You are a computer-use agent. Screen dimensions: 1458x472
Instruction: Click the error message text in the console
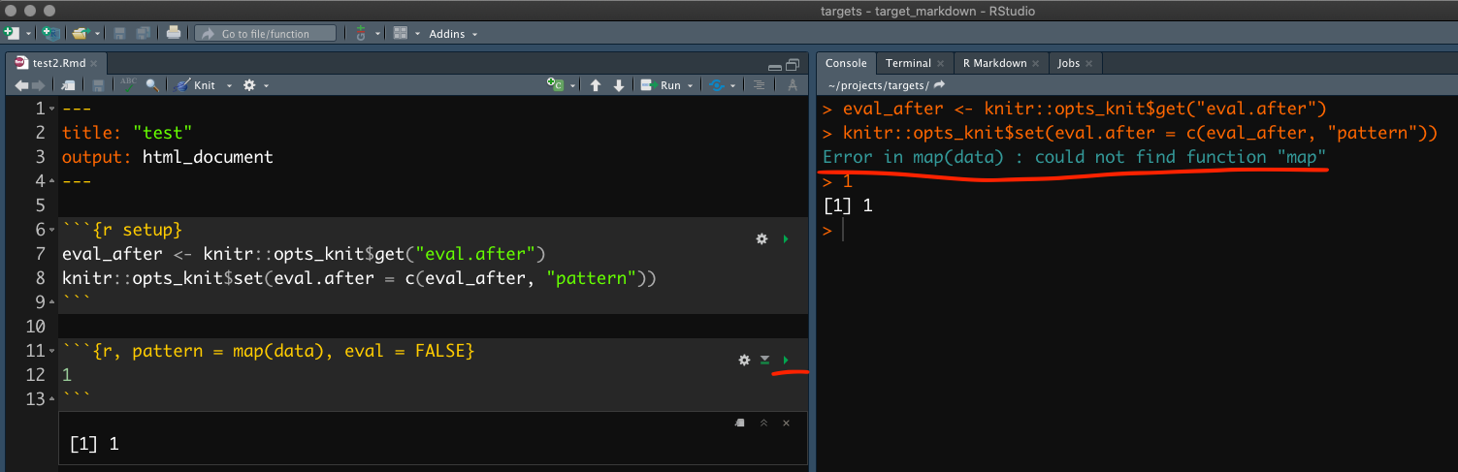[x=1074, y=157]
